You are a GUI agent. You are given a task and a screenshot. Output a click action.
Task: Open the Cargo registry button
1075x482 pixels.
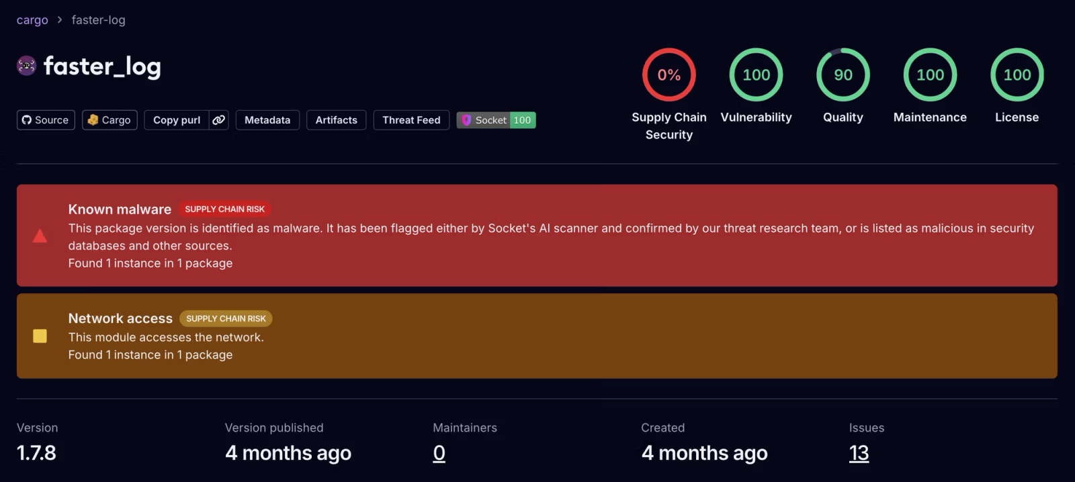(110, 120)
